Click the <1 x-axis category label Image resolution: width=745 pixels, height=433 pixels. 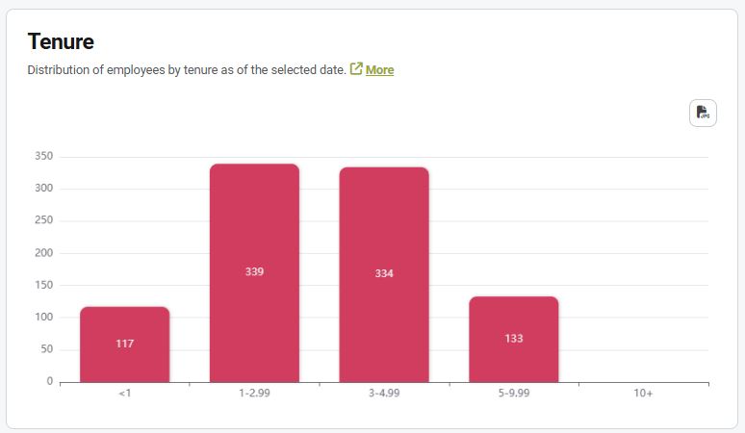pos(125,395)
